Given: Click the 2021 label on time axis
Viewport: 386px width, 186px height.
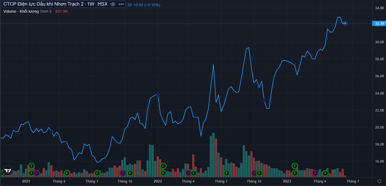Looking at the screenshot, I should pyautogui.click(x=26, y=181).
